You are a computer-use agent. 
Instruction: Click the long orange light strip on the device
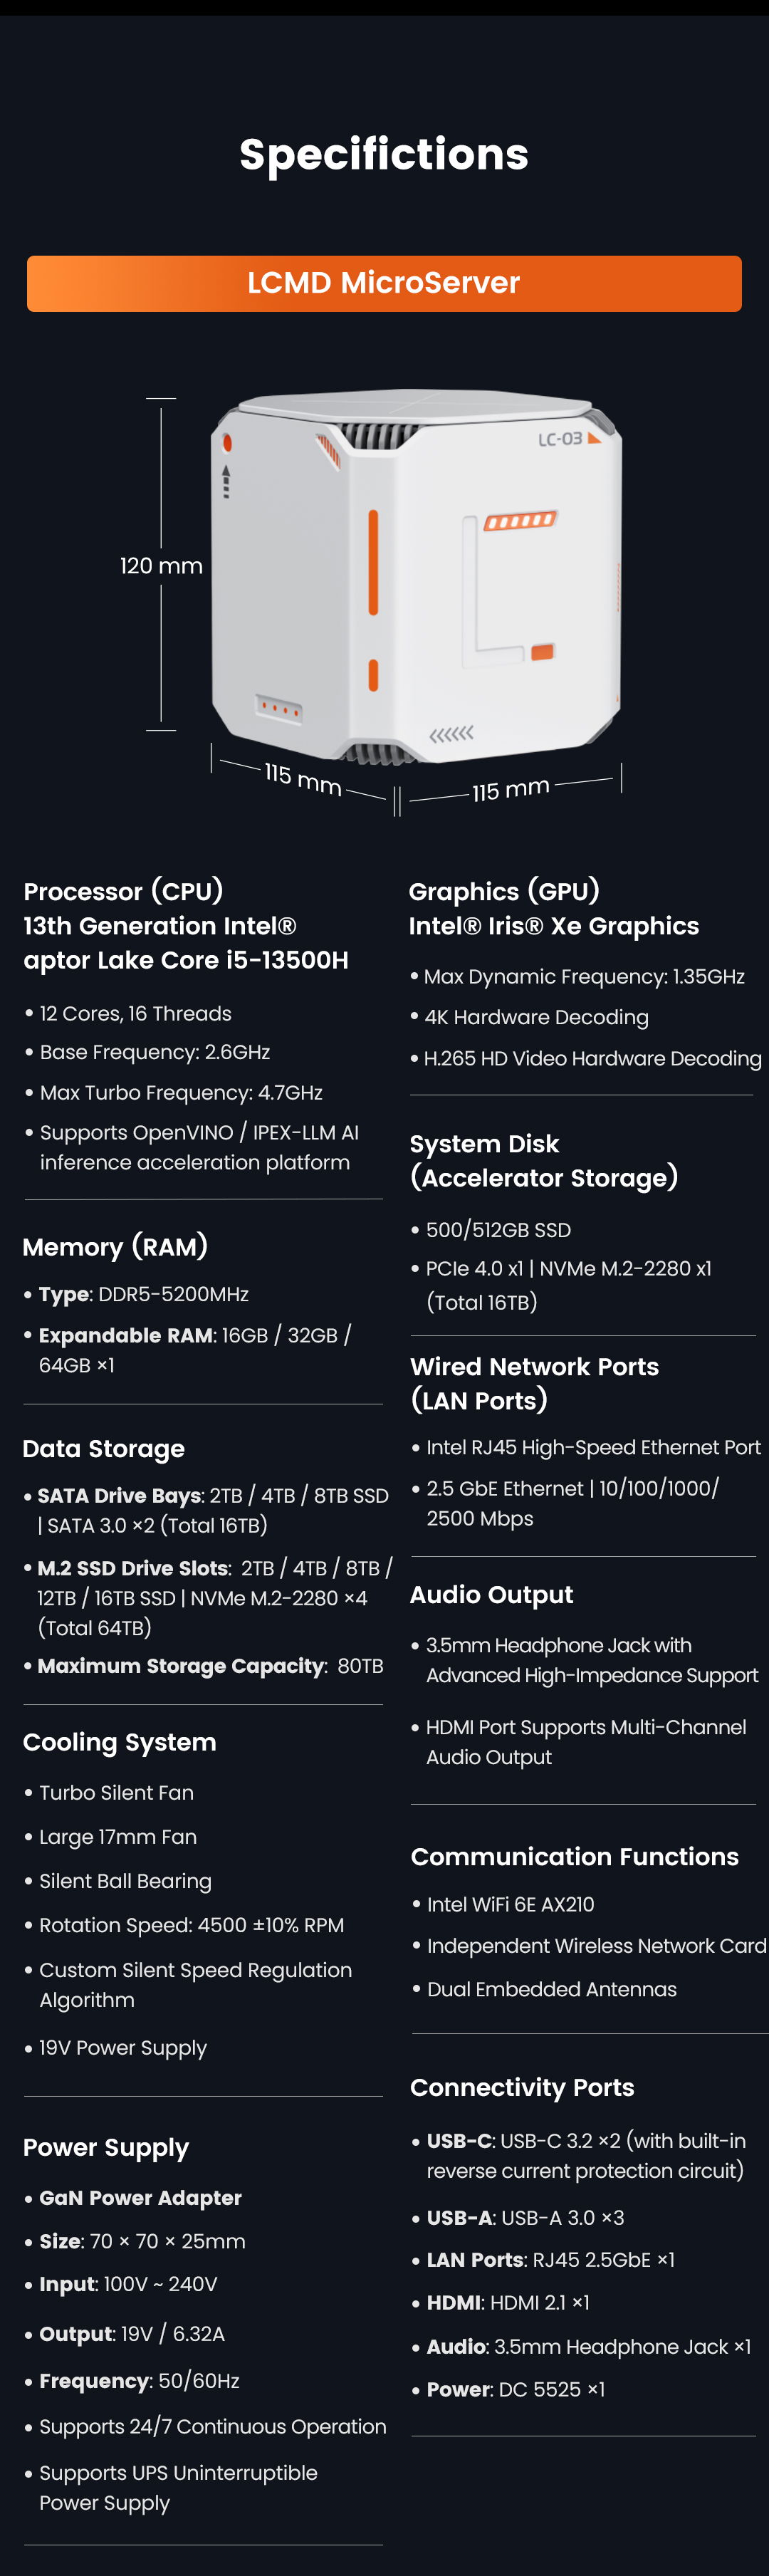click(x=373, y=562)
